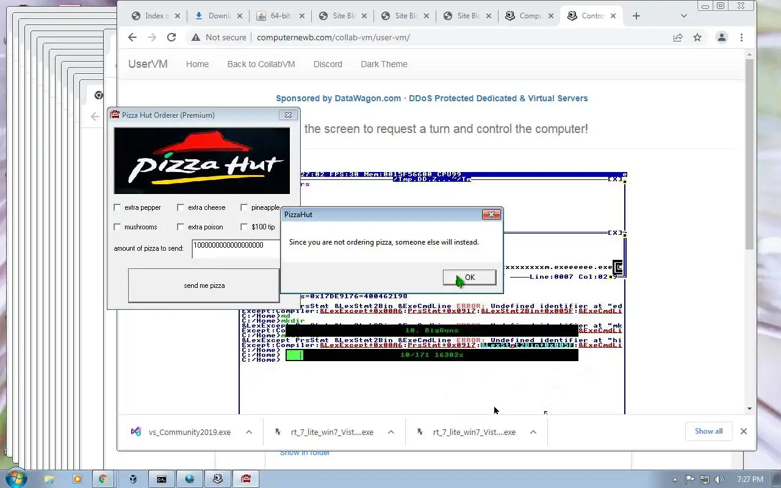This screenshot has height=488, width=781.
Task: Click the UserVM brand link
Action: [148, 64]
